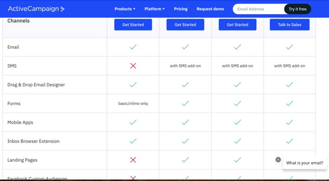Click the Talk to Sales button
This screenshot has width=329, height=181.
point(289,25)
